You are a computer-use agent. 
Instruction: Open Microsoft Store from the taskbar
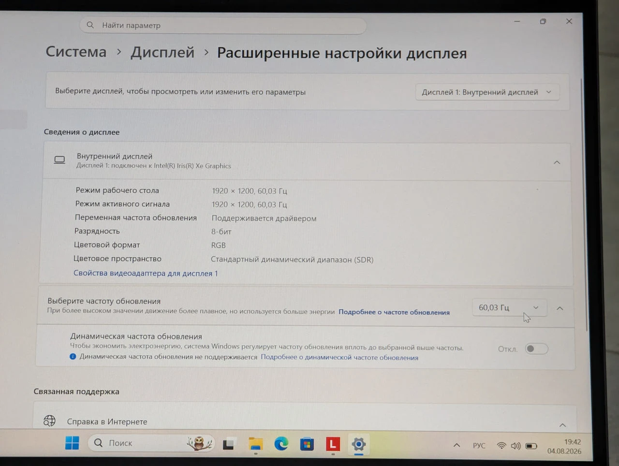click(x=307, y=444)
